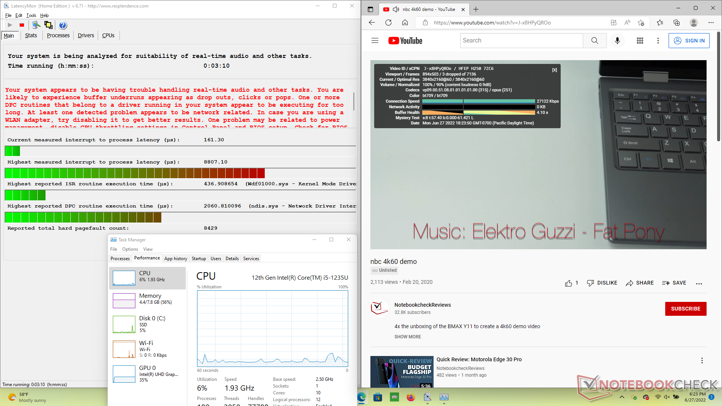
Task: Switch to LatencyMon Stats tab
Action: 31,35
